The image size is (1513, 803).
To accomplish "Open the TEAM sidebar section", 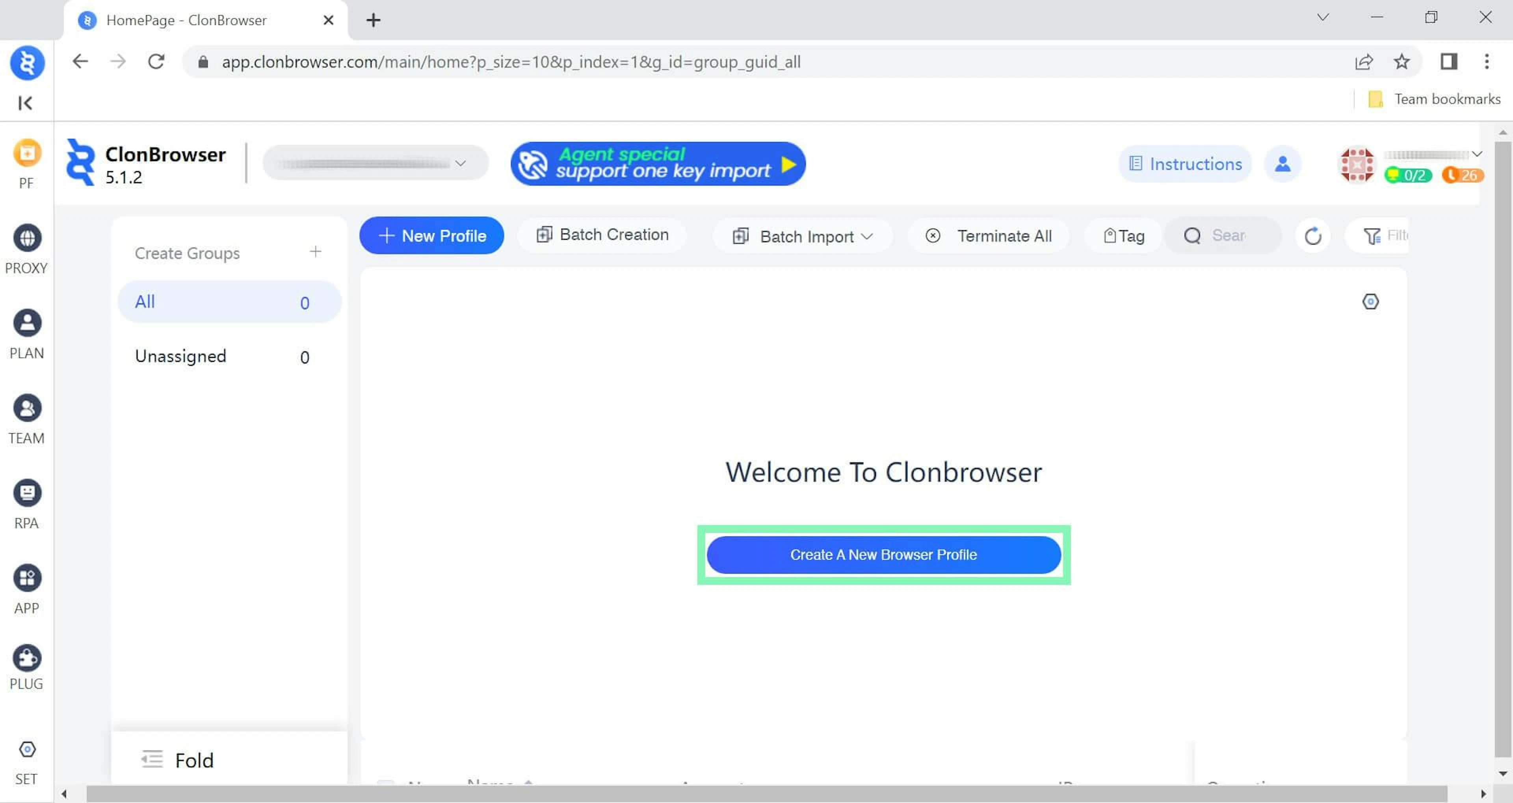I will (26, 420).
